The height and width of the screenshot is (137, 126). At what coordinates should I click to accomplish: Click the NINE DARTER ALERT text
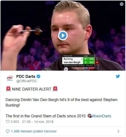(x=31, y=89)
